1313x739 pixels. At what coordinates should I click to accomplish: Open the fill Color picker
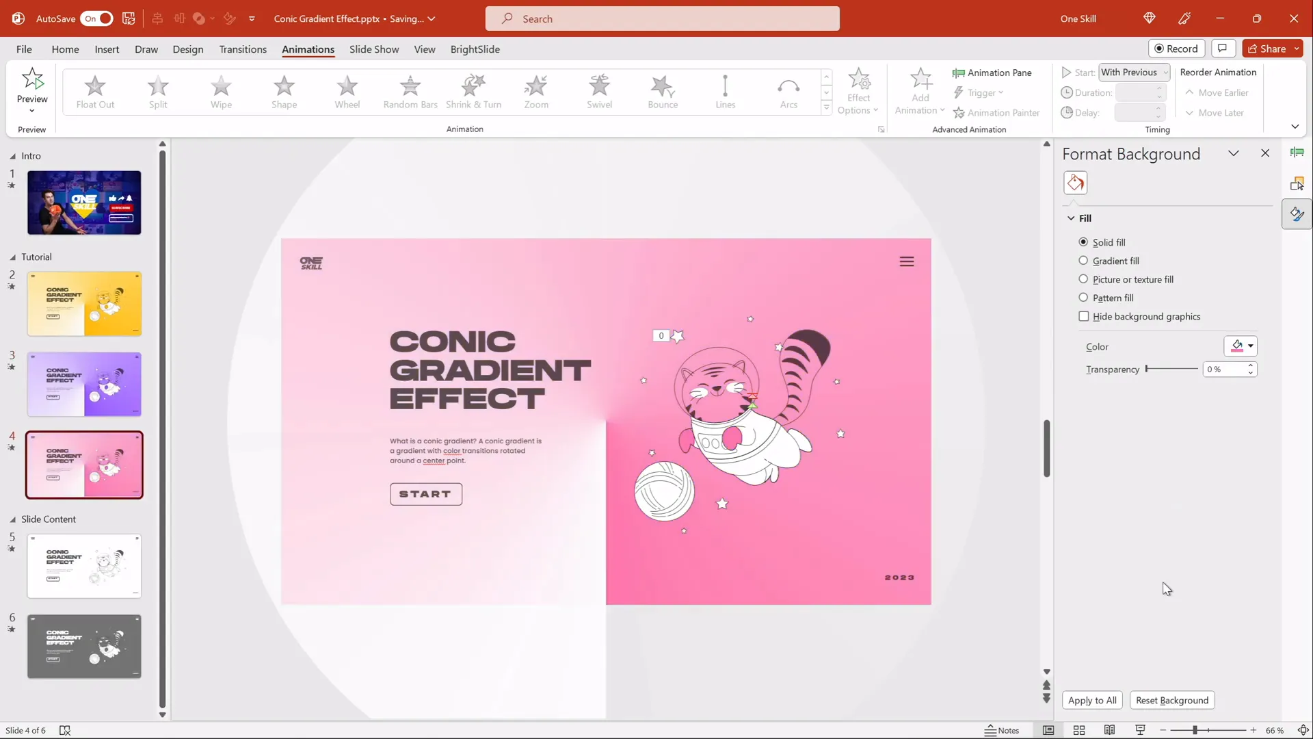coord(1240,346)
